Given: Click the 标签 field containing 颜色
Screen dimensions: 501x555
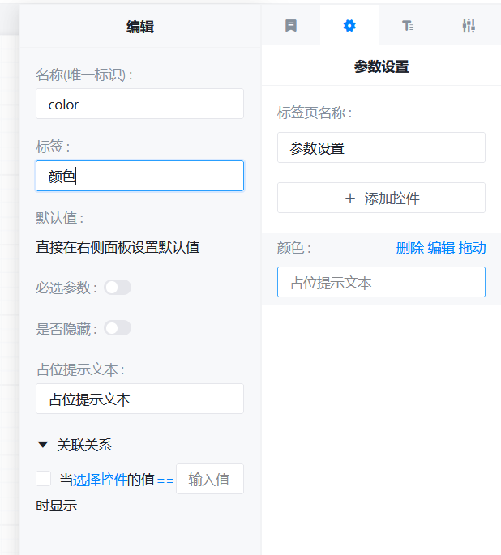Looking at the screenshot, I should click(x=139, y=176).
